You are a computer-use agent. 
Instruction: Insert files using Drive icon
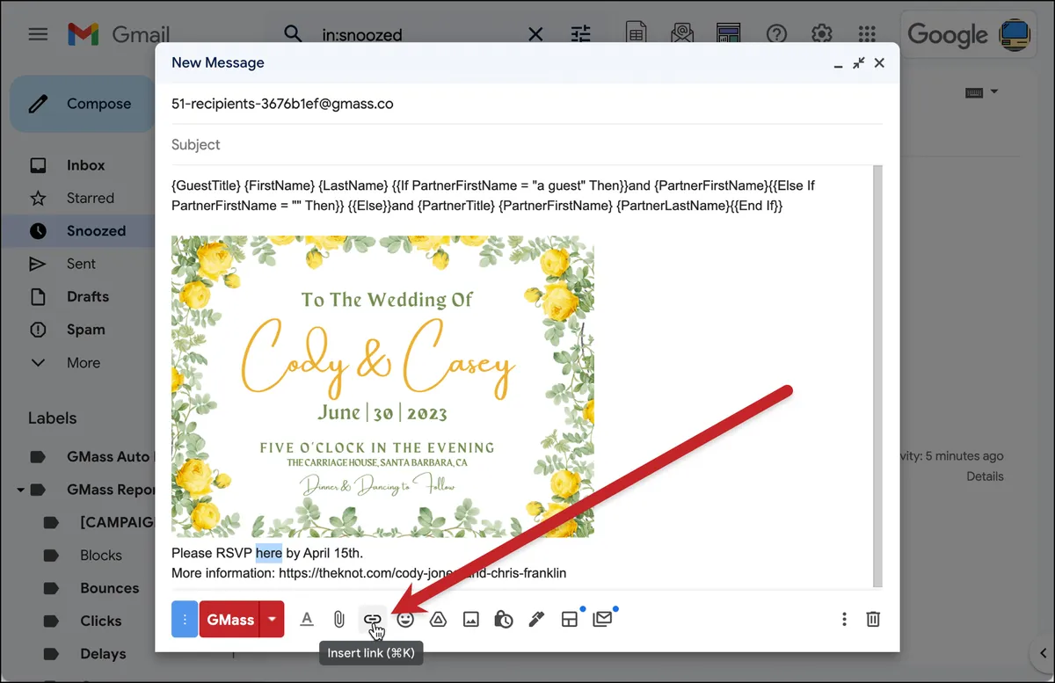(438, 620)
